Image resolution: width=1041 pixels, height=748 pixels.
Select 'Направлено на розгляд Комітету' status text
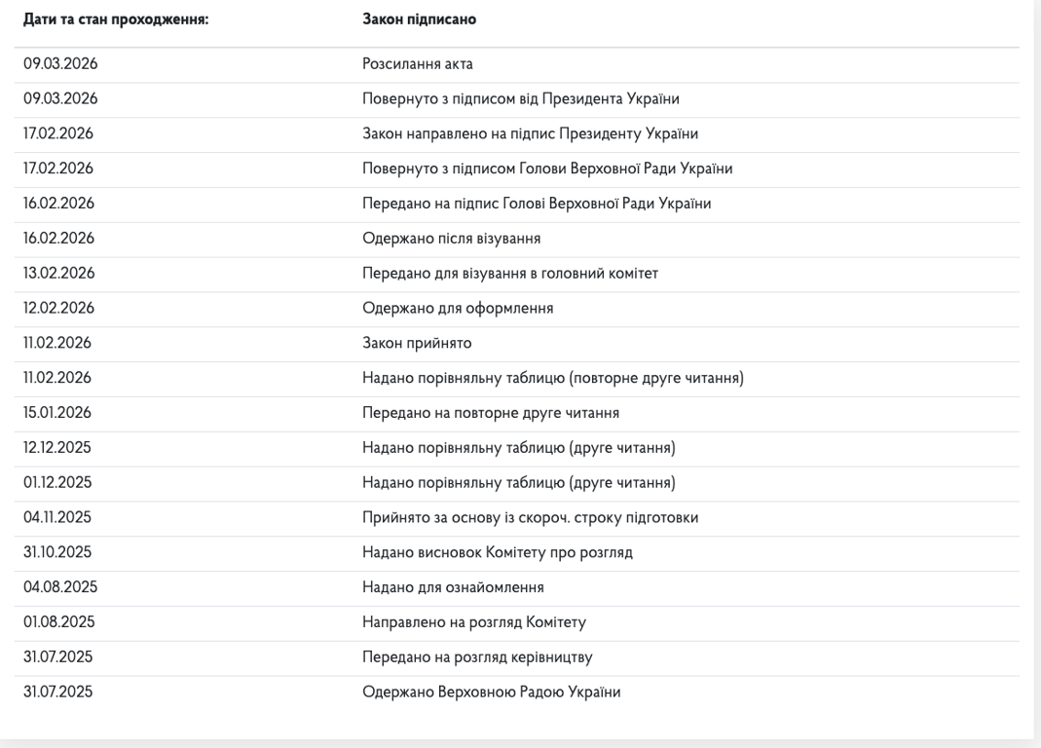point(473,622)
